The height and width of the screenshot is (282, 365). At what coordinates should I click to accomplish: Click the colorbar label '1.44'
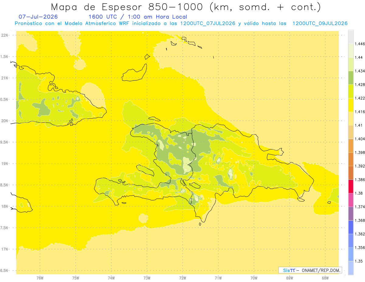coord(359,57)
